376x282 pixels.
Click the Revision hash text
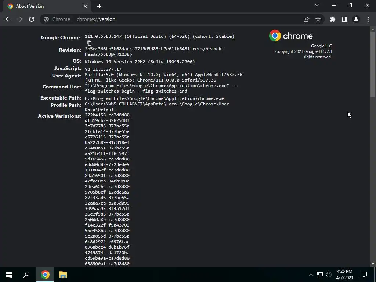coord(154,51)
